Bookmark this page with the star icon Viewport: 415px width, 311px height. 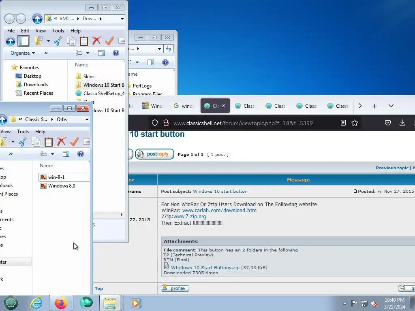[355, 123]
